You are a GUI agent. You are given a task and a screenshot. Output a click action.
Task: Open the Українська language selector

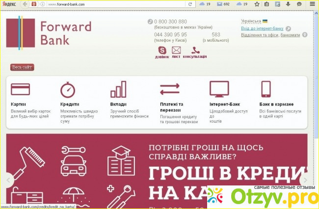254,22
